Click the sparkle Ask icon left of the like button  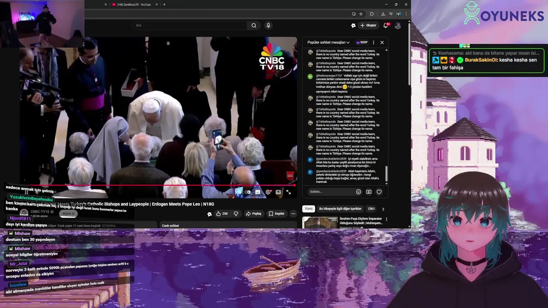pos(209,214)
